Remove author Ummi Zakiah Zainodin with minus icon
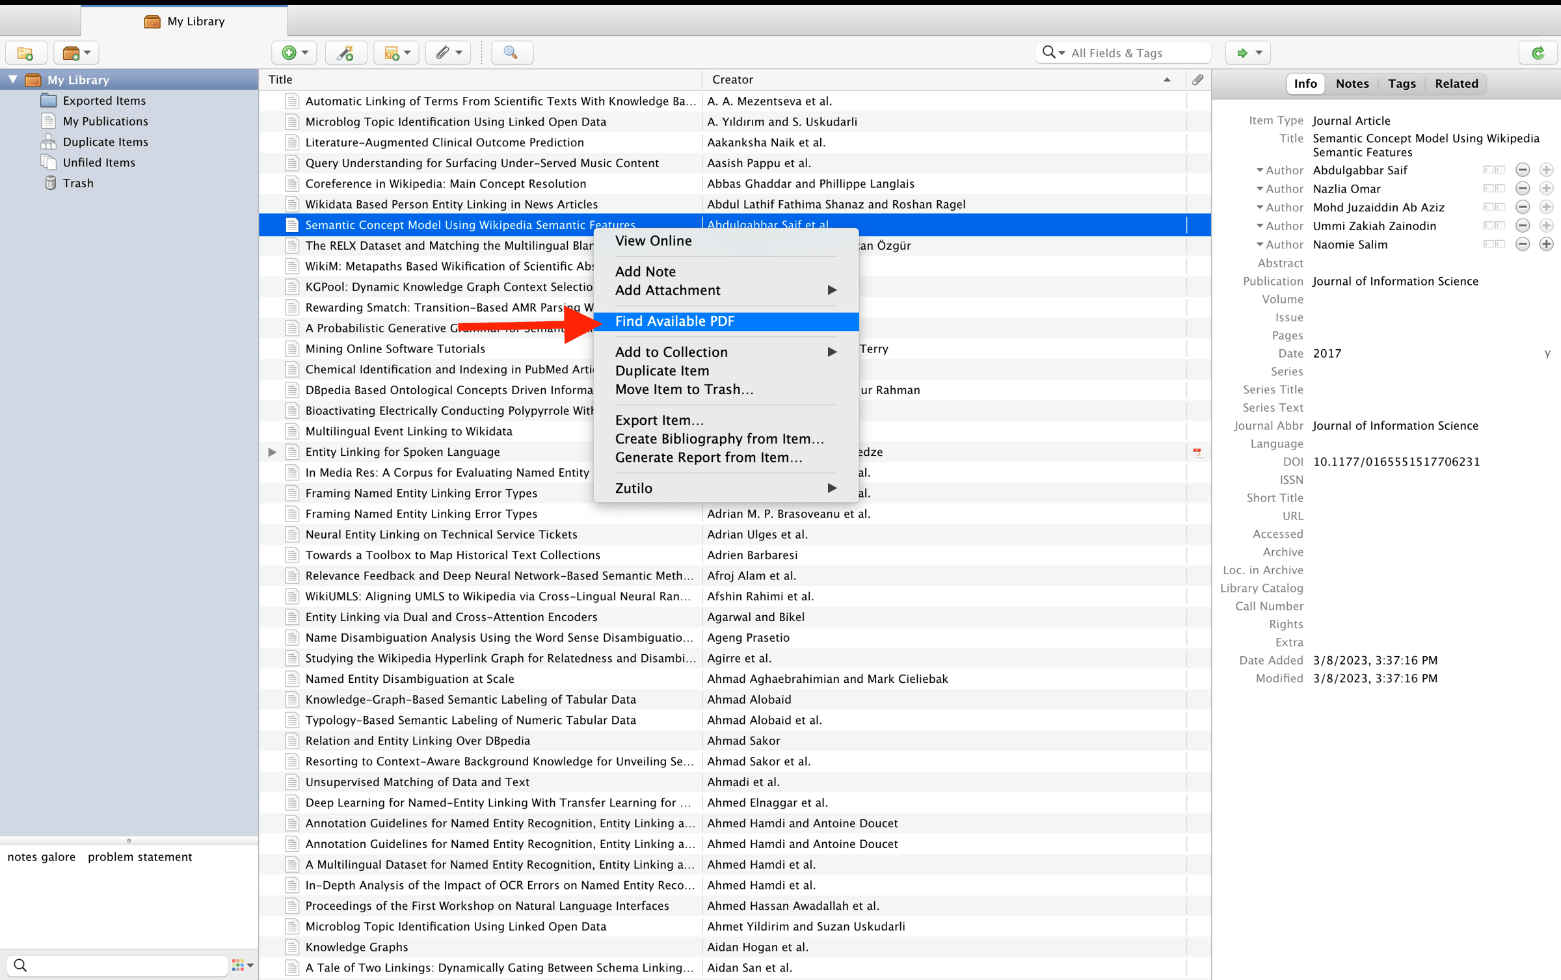Viewport: 1561px width, 980px height. click(x=1522, y=226)
